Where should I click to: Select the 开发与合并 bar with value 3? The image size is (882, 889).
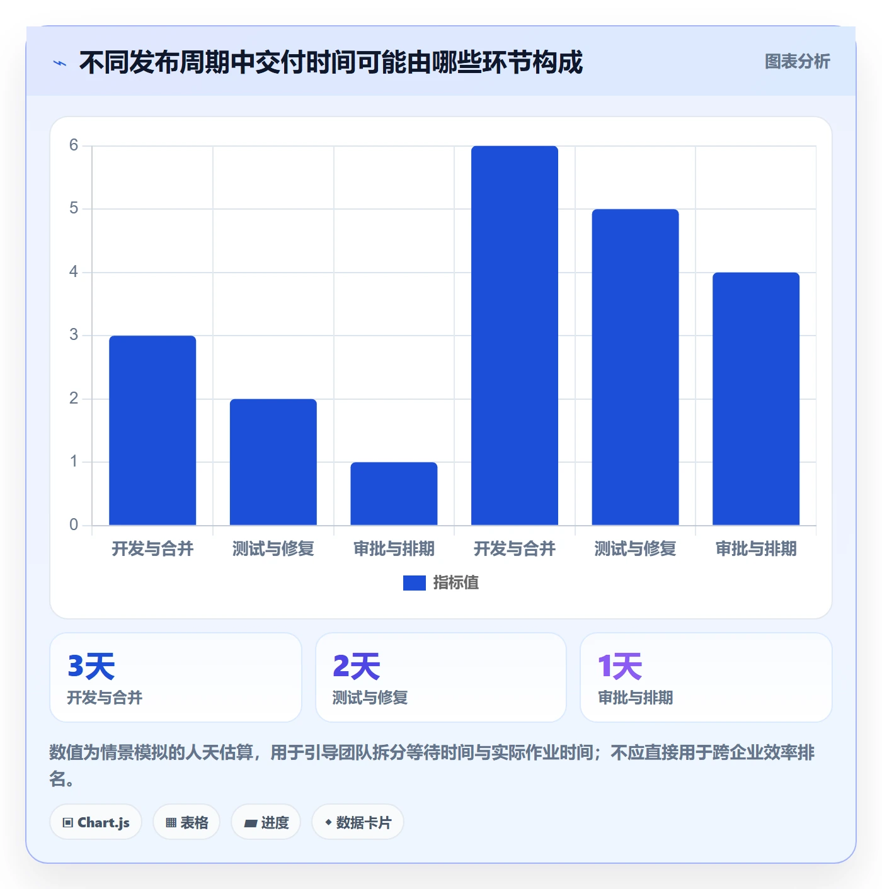tap(152, 430)
